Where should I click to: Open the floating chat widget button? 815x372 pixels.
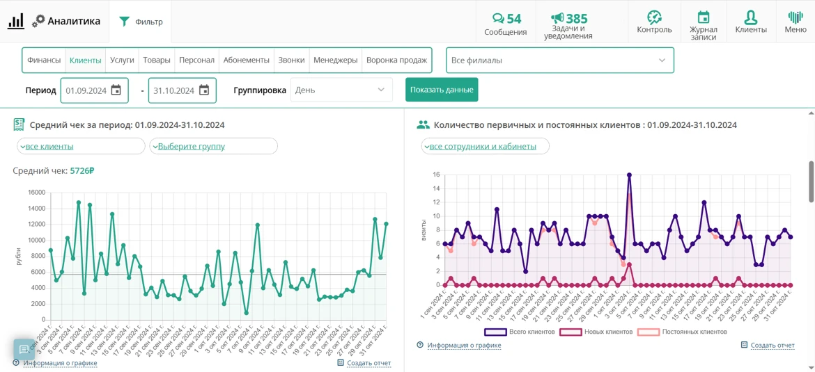coord(24,349)
